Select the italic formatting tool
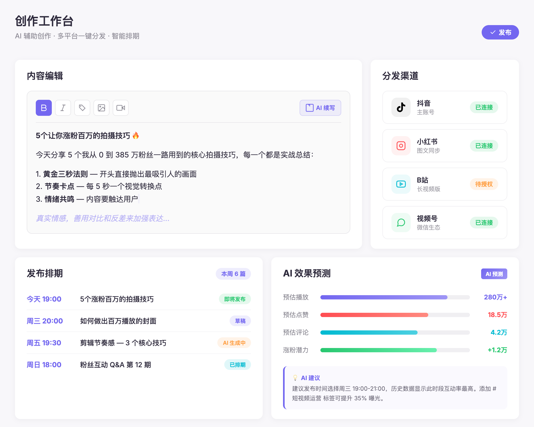 point(63,108)
